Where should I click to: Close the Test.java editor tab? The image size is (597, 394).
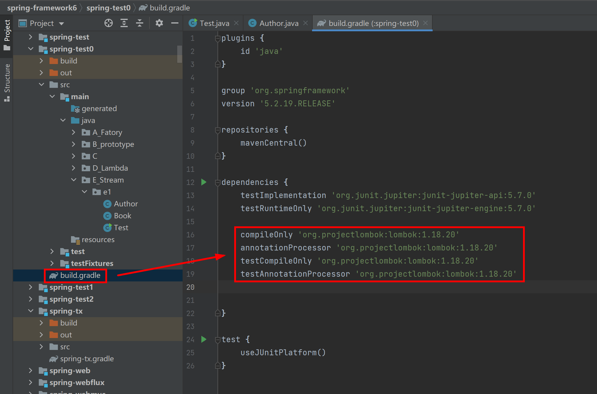236,23
